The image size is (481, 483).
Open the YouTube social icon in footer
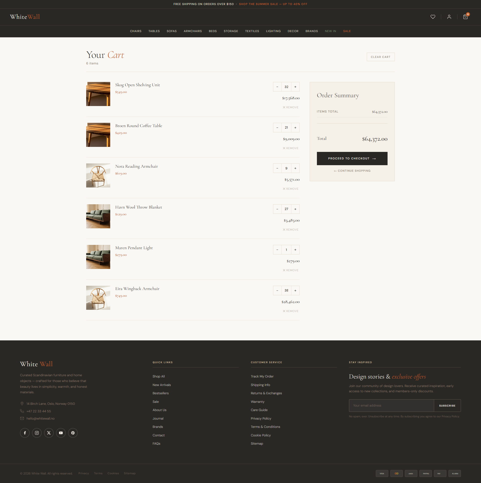point(61,433)
